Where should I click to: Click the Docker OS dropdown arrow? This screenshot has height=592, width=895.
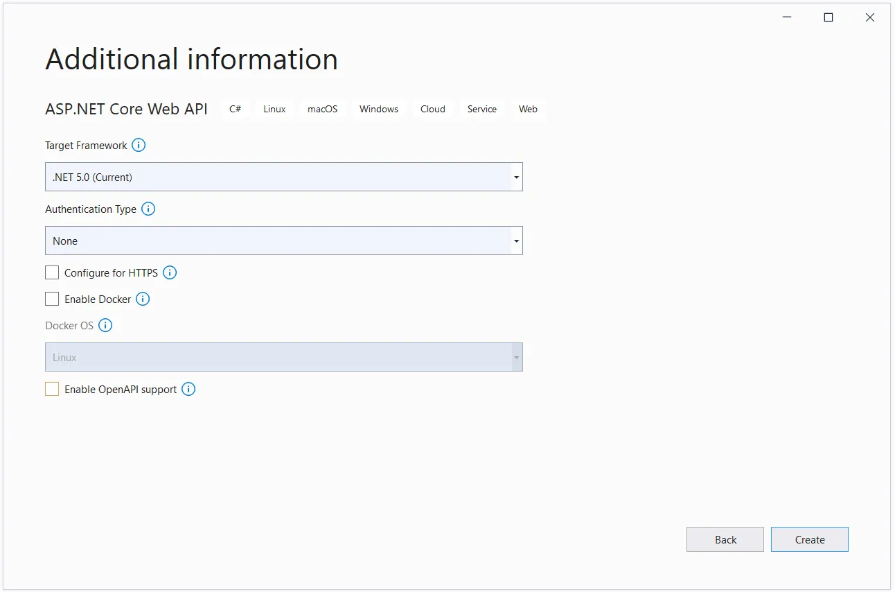516,356
